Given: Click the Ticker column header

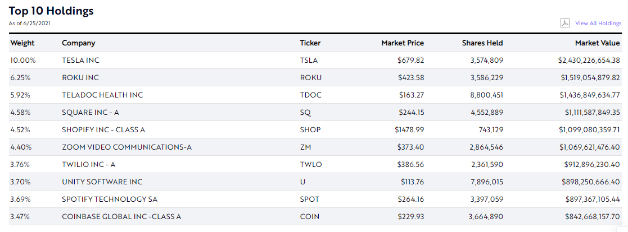Looking at the screenshot, I should (310, 43).
